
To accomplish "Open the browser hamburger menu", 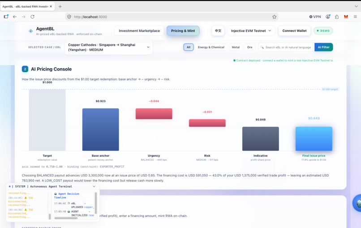I will click(355, 17).
